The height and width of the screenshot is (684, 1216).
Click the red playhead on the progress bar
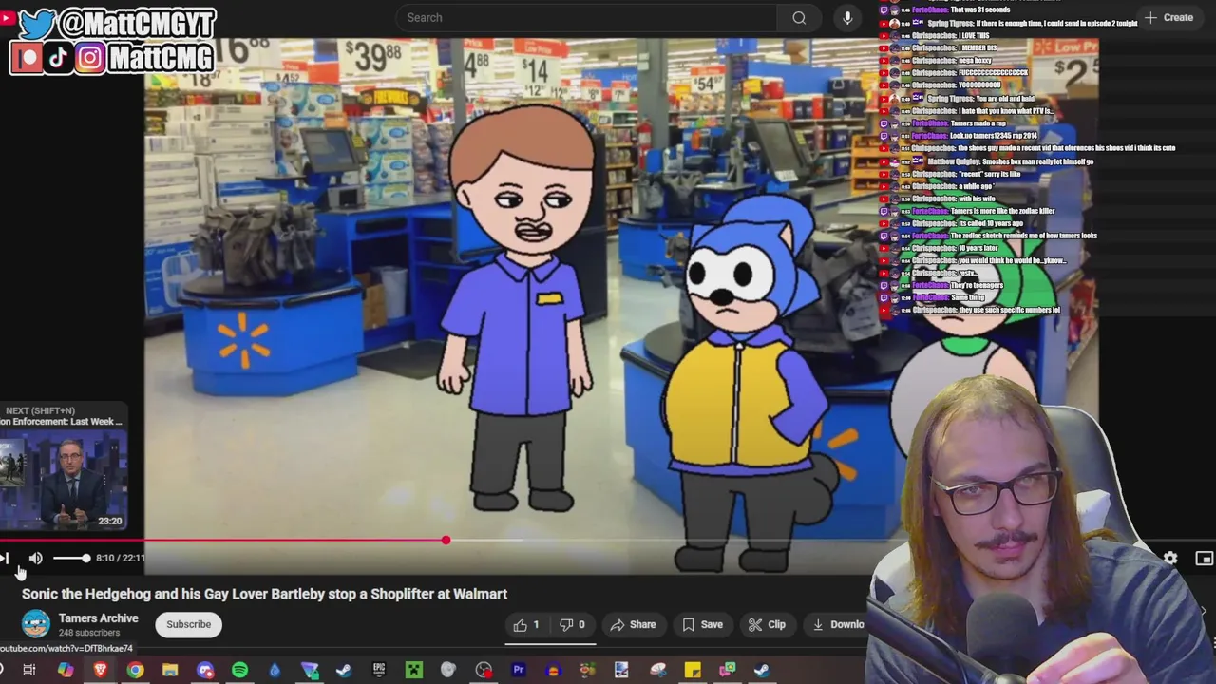pos(446,541)
